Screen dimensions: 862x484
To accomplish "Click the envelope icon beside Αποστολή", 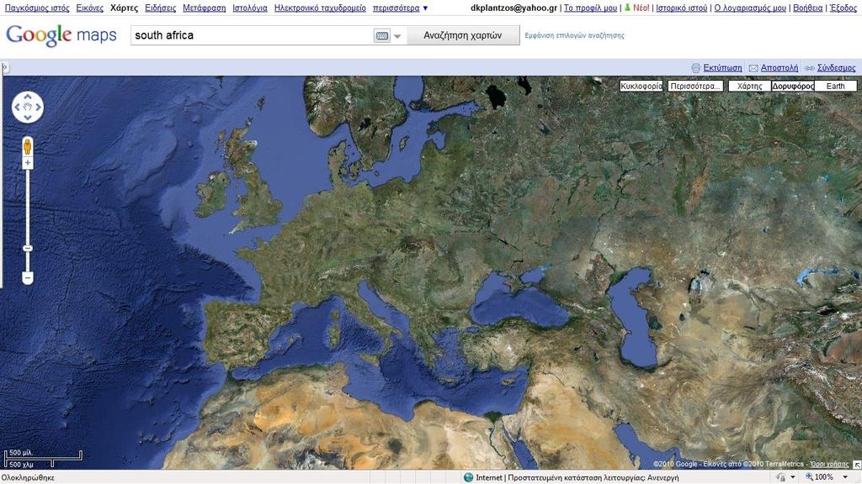I will click(753, 68).
